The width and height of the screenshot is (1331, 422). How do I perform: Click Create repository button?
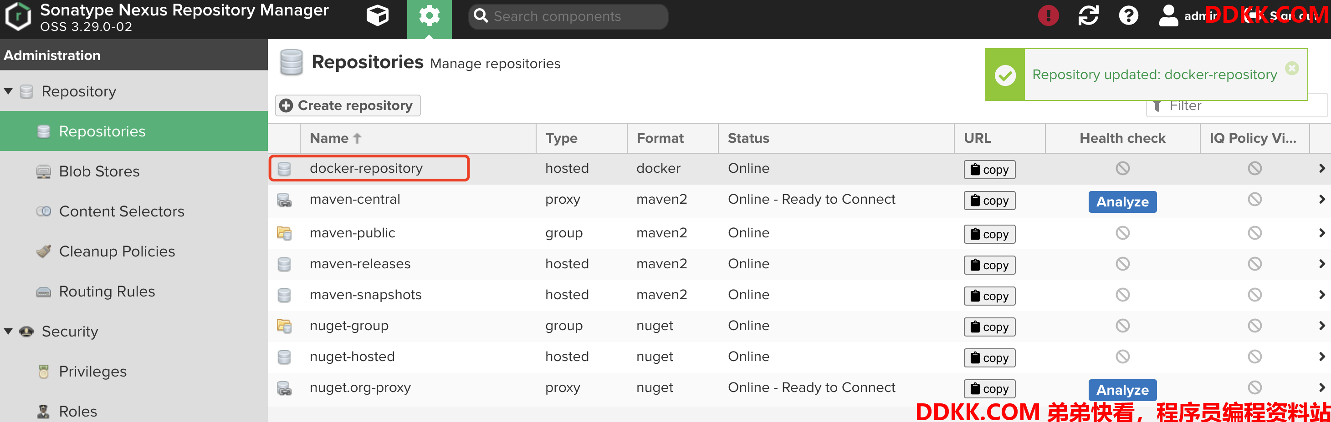(x=347, y=105)
